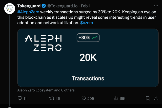Click Aleph Zero Ecosystem and 6 others
This screenshot has height=108, width=162.
coord(46,90)
